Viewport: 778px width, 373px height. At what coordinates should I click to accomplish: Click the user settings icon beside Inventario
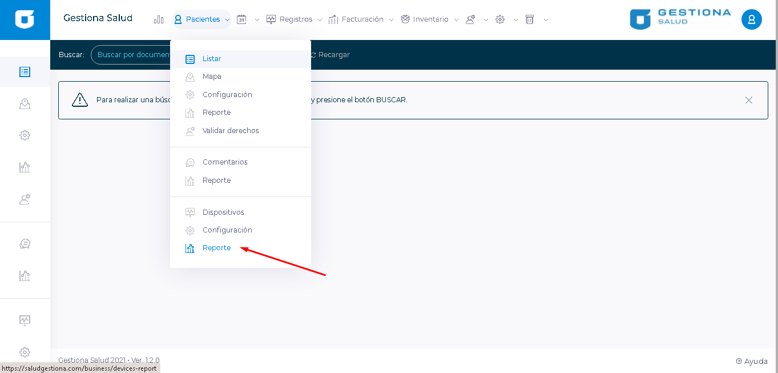tap(471, 19)
